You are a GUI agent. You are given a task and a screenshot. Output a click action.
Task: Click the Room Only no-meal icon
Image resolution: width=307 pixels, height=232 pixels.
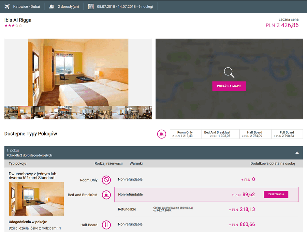106,180
